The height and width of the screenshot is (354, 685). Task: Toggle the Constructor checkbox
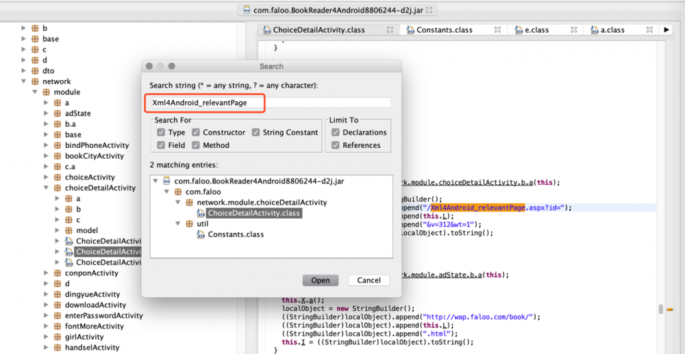(196, 132)
